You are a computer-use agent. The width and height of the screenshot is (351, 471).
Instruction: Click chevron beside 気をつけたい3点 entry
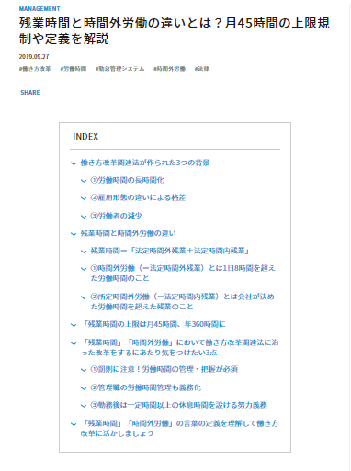point(74,343)
